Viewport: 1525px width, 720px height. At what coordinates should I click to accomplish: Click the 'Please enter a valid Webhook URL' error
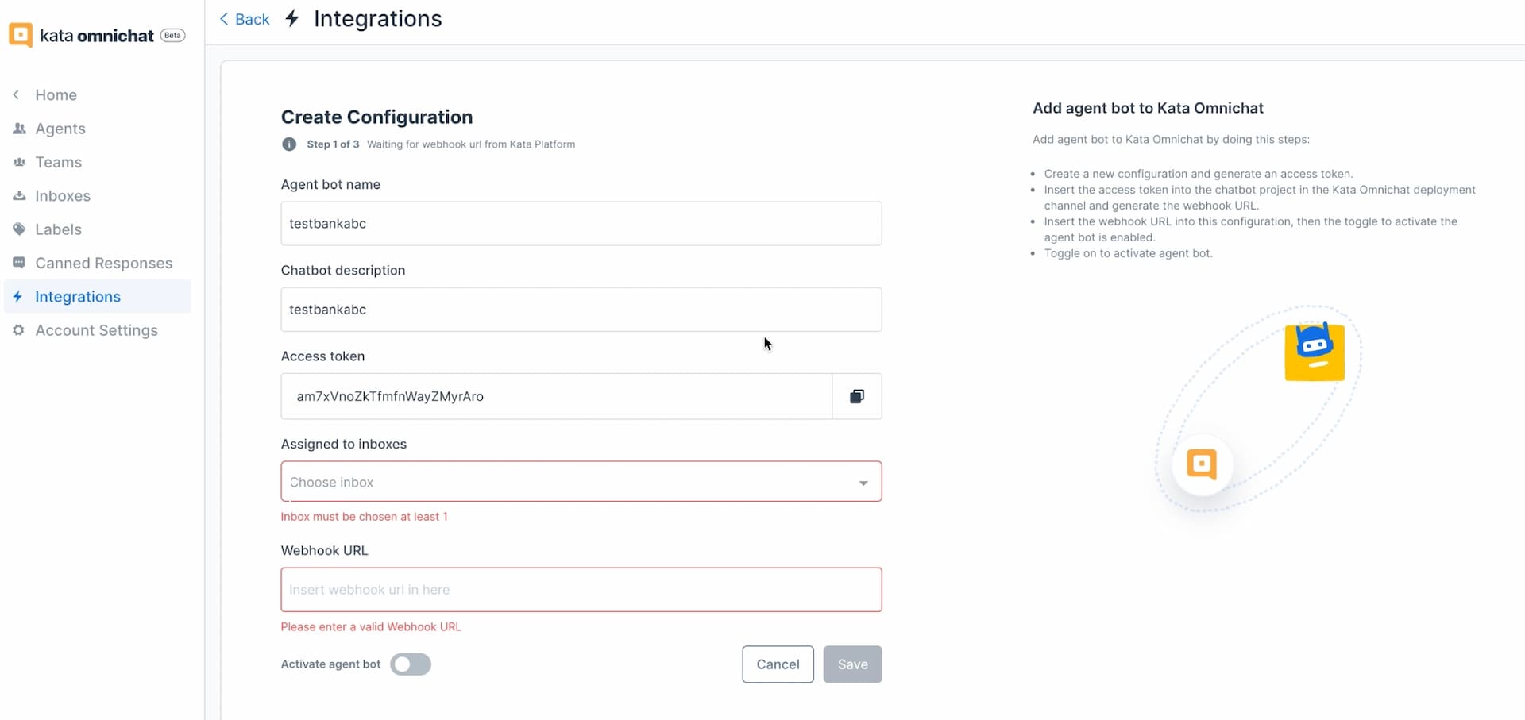pos(371,627)
